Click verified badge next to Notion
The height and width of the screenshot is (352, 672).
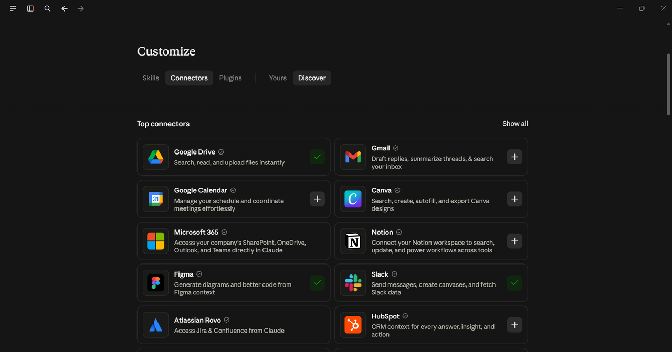[x=399, y=232]
